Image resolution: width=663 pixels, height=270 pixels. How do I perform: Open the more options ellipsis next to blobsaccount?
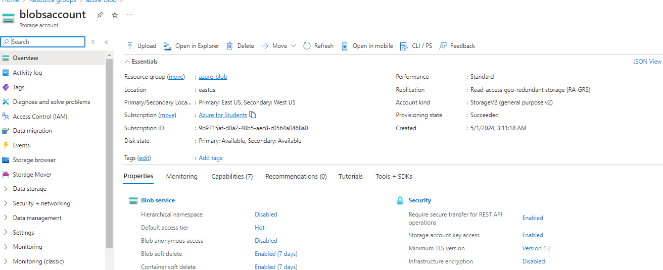pos(129,15)
